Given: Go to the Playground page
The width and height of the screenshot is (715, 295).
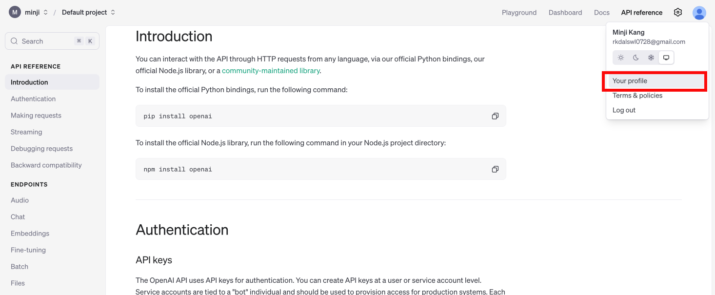Looking at the screenshot, I should [519, 13].
